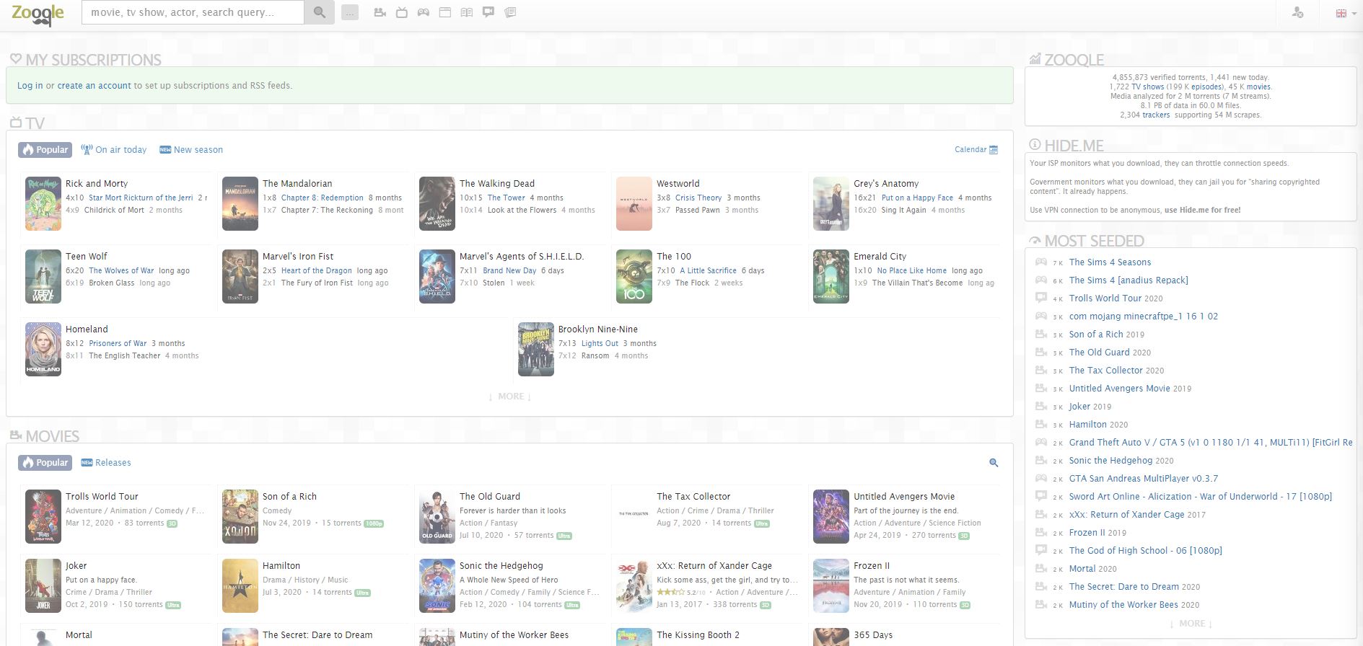
Task: Open the movies category camera icon
Action: 380,12
